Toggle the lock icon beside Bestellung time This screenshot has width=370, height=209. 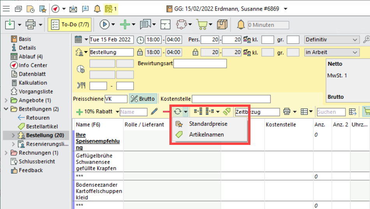(x=140, y=52)
